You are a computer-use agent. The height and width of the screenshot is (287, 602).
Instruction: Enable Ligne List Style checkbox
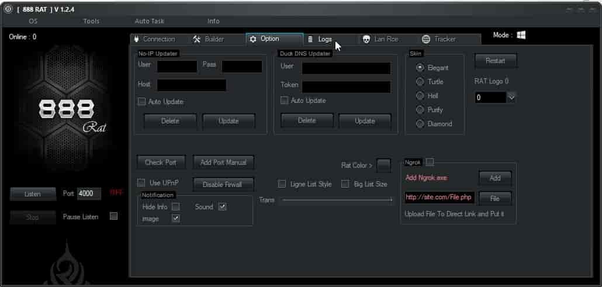[x=282, y=184]
